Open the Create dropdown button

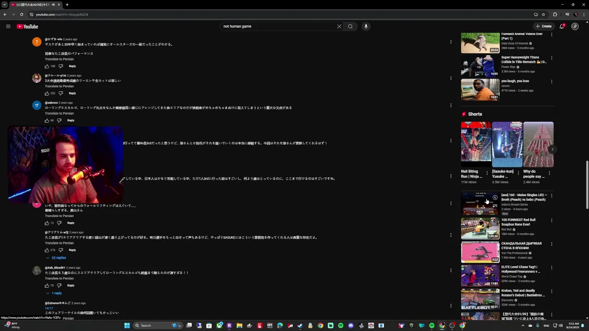click(x=543, y=26)
